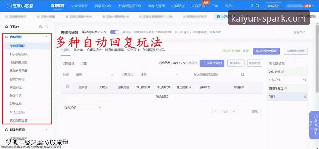This screenshot has width=319, height=149.
Task: Switch to the 业务查询 tab
Action: point(133,50)
